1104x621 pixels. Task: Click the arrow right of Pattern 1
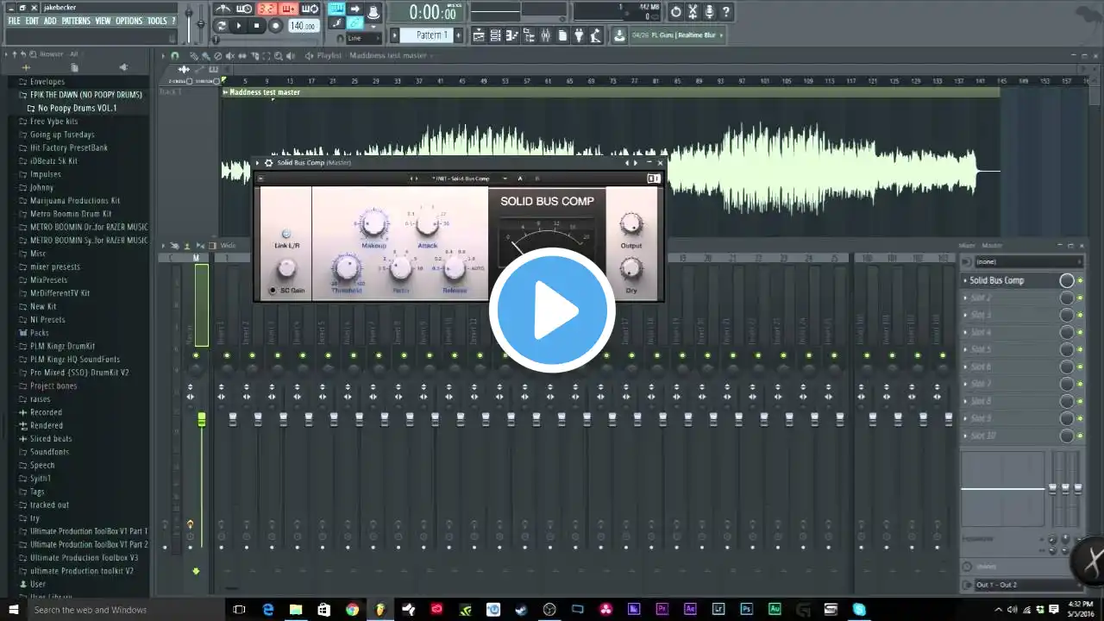point(458,35)
